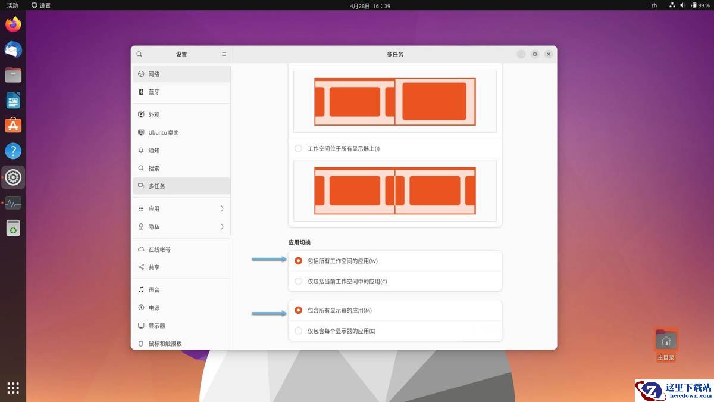Open the 设置 app menu in top bar
Image resolution: width=714 pixels, height=402 pixels.
[41, 5]
